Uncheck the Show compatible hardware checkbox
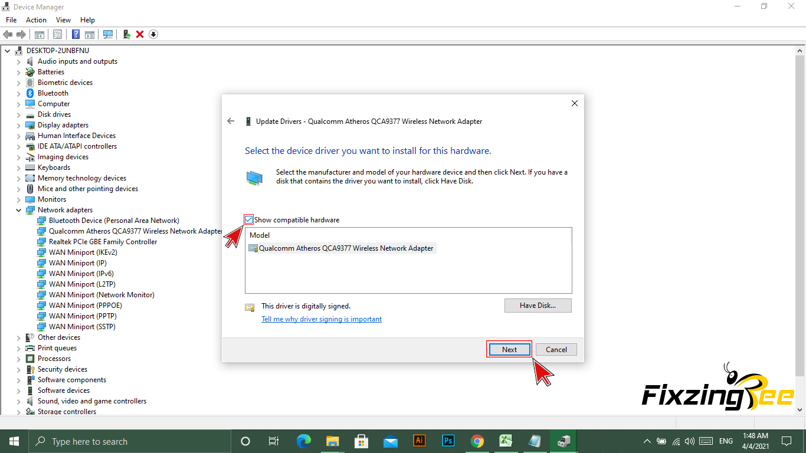806x453 pixels. [x=249, y=220]
